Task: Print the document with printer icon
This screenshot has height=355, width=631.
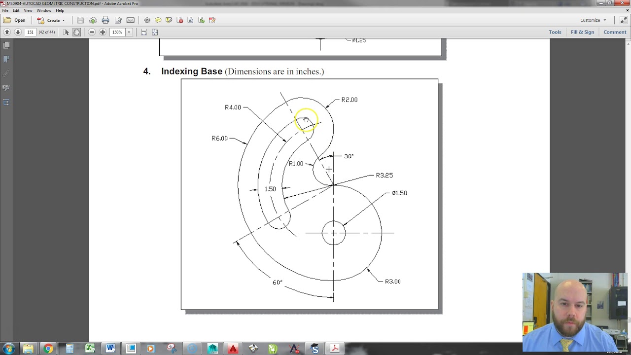Action: coord(105,20)
